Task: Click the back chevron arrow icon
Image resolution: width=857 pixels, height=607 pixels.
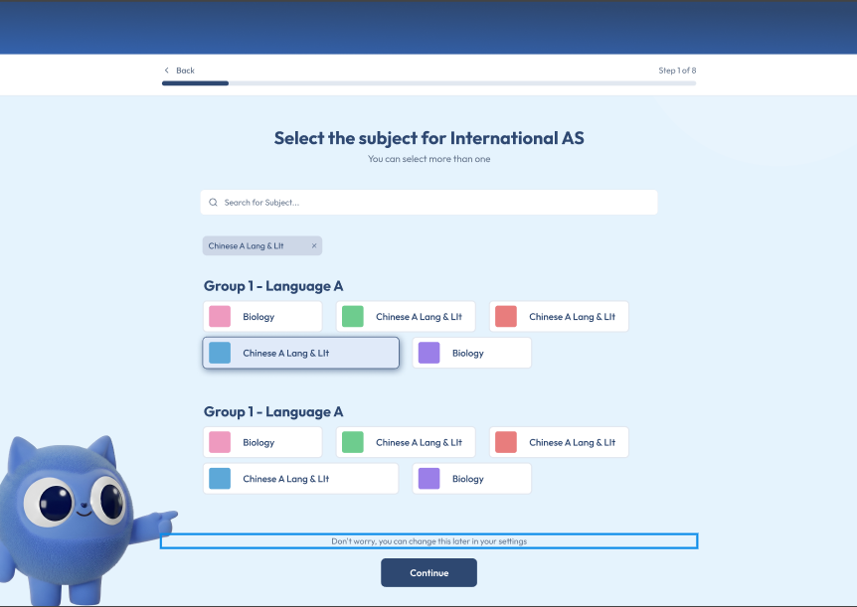Action: point(167,71)
